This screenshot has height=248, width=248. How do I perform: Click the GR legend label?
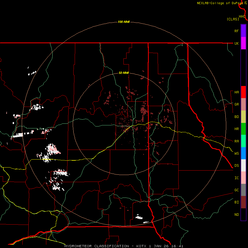click(237, 104)
